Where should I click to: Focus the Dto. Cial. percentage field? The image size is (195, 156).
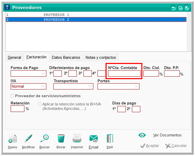(x=151, y=73)
